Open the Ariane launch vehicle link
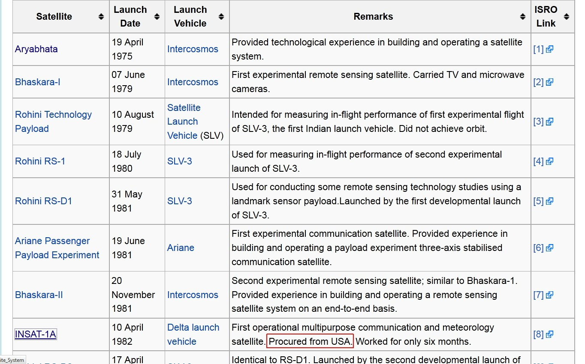 181,248
